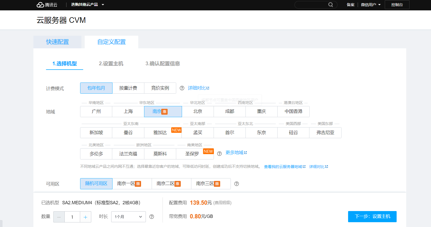The height and width of the screenshot is (227, 431).
Task: Select 北京 region
Action: point(198,112)
